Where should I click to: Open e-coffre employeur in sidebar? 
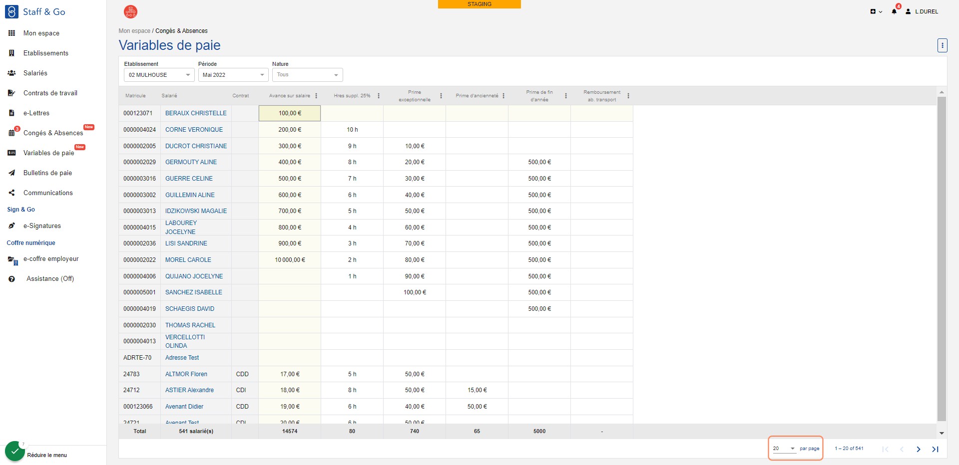[51, 259]
